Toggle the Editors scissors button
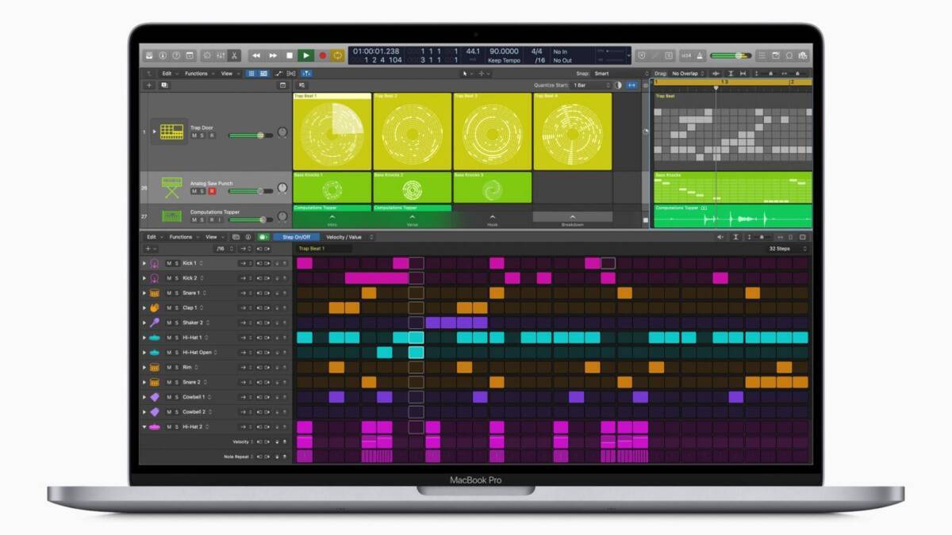 click(234, 55)
